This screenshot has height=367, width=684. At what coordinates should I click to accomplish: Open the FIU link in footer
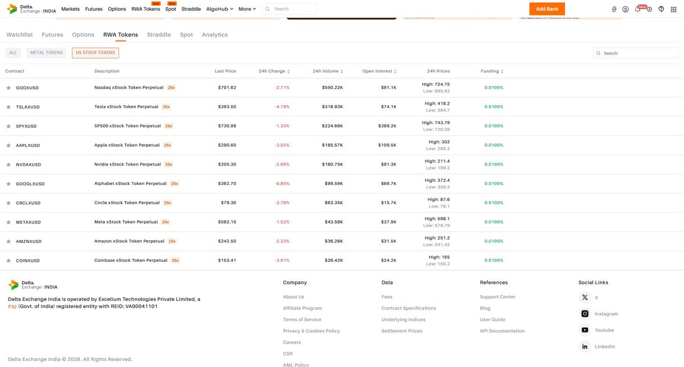click(x=12, y=306)
